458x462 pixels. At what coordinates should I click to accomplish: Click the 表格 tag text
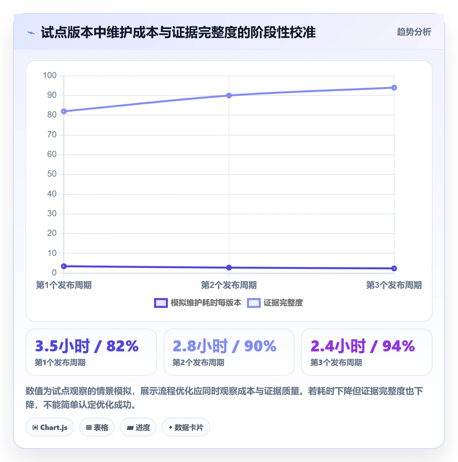click(101, 428)
